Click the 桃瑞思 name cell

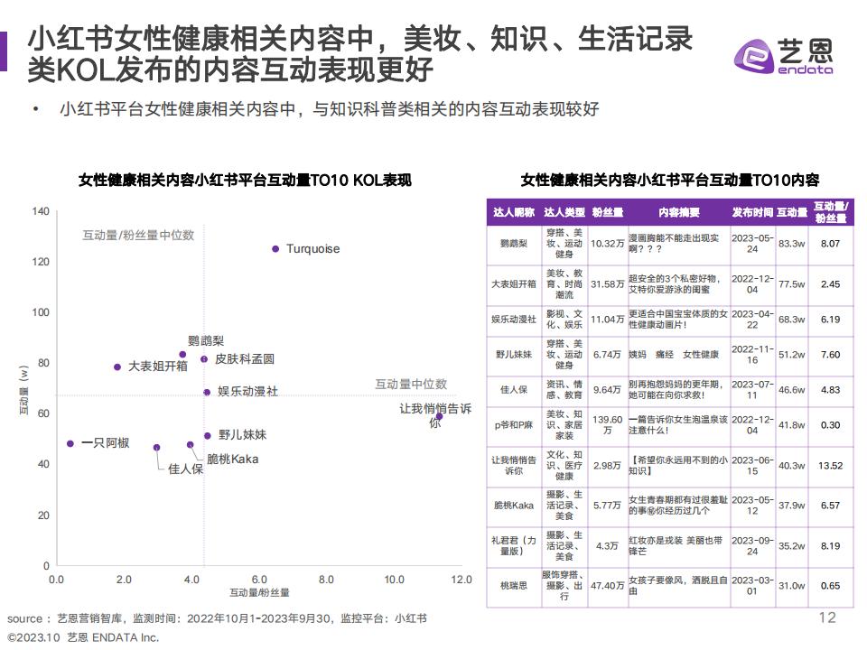click(514, 586)
